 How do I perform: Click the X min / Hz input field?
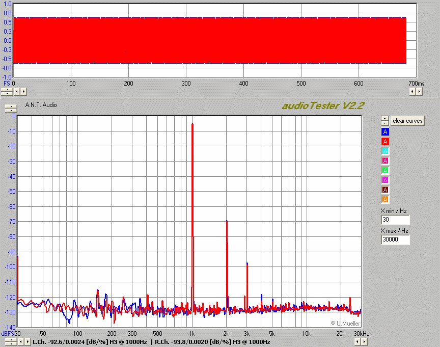tap(395, 220)
